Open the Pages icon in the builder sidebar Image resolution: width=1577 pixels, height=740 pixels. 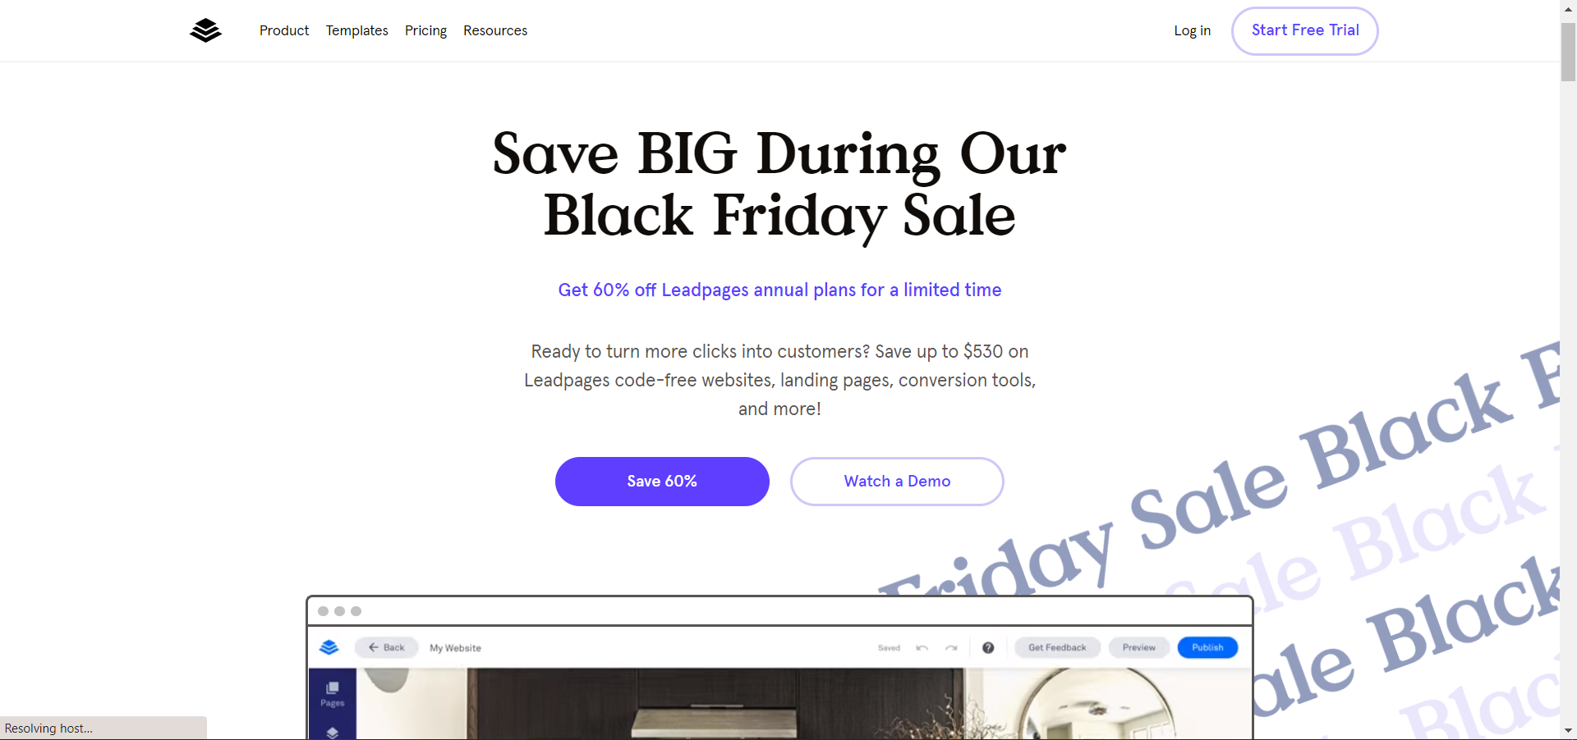coord(333,693)
